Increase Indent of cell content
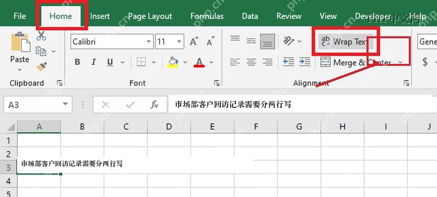This screenshot has height=197, width=437. click(305, 61)
